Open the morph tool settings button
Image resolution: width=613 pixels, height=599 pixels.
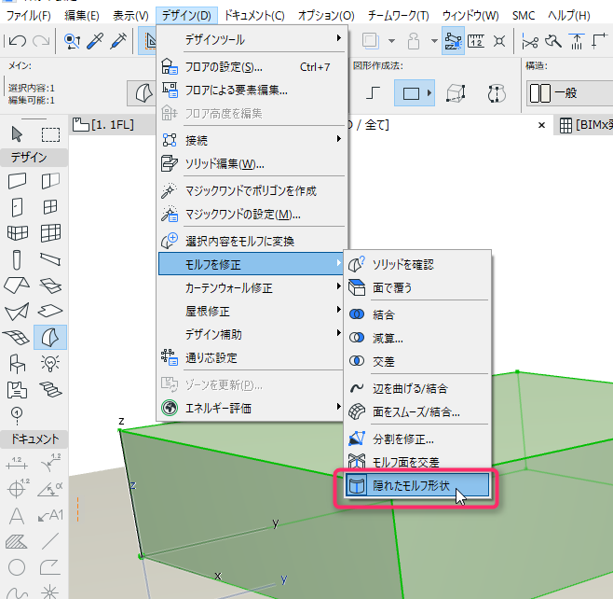click(143, 93)
